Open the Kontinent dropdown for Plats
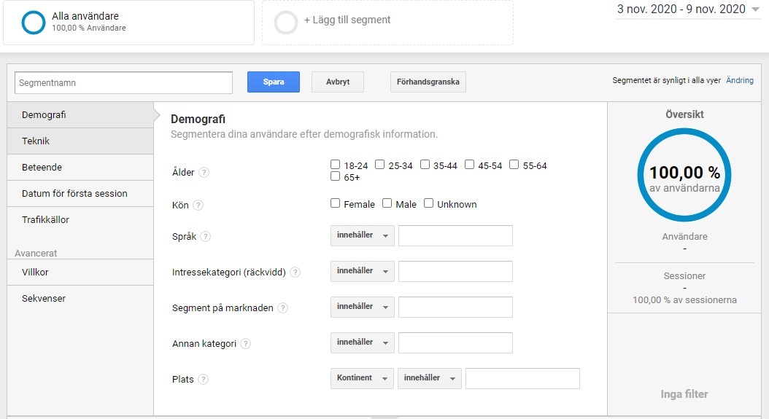This screenshot has height=419, width=769. tap(362, 378)
